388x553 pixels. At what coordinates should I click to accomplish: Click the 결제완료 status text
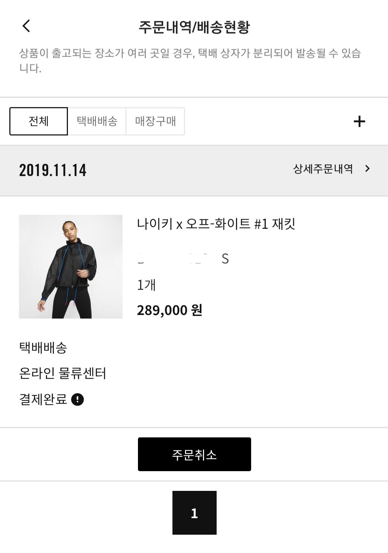click(43, 399)
